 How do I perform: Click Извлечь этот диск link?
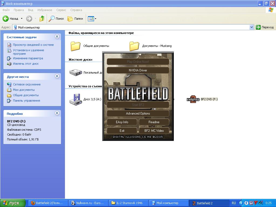tap(26, 64)
